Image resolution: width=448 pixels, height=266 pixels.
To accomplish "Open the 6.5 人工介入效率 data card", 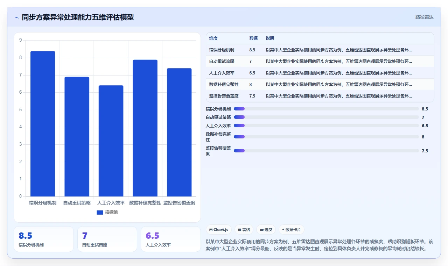I will [171, 239].
